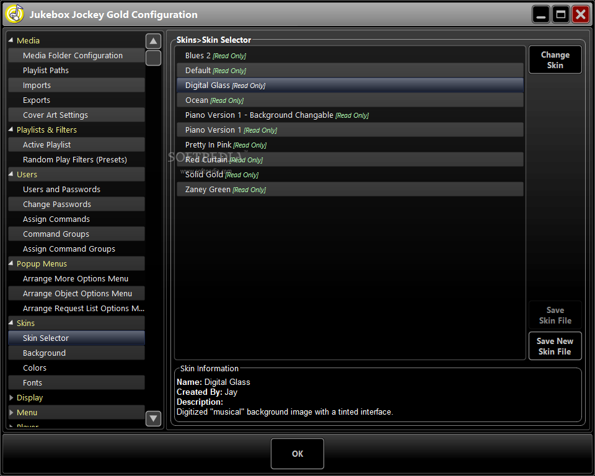595x476 pixels.
Task: Select the Solid Gold skin
Action: [x=350, y=175]
